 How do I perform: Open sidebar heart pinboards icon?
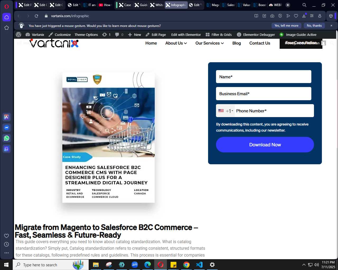7,236
